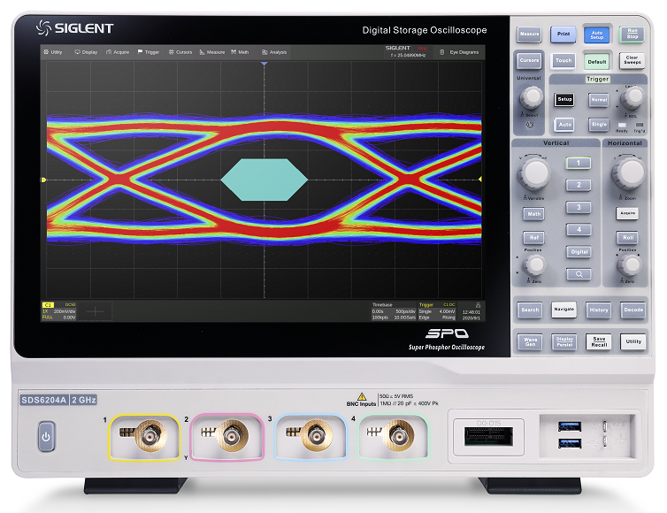Push the Cursors panel button

(529, 60)
